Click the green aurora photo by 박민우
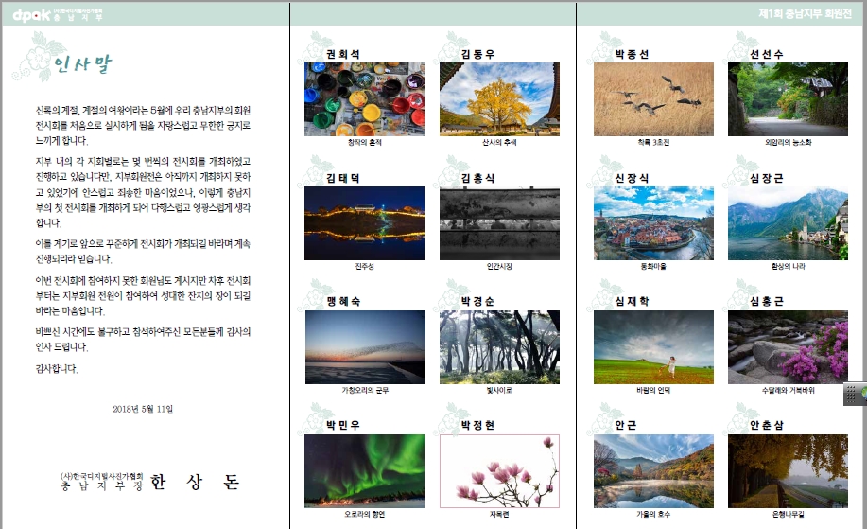The width and height of the screenshot is (867, 529). (x=364, y=470)
